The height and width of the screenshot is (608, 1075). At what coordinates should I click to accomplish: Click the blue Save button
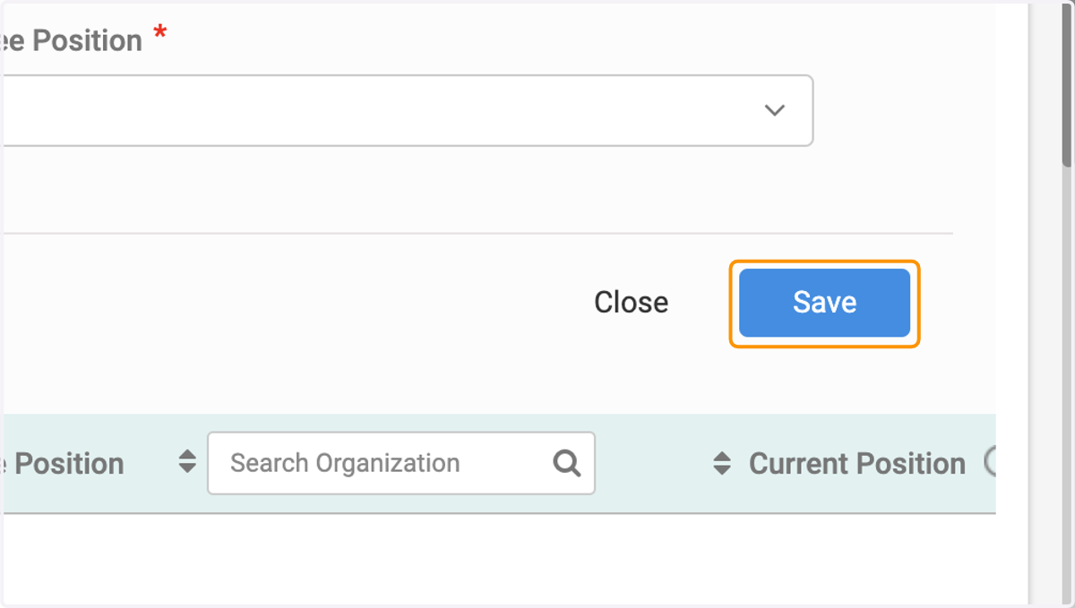[x=824, y=303]
